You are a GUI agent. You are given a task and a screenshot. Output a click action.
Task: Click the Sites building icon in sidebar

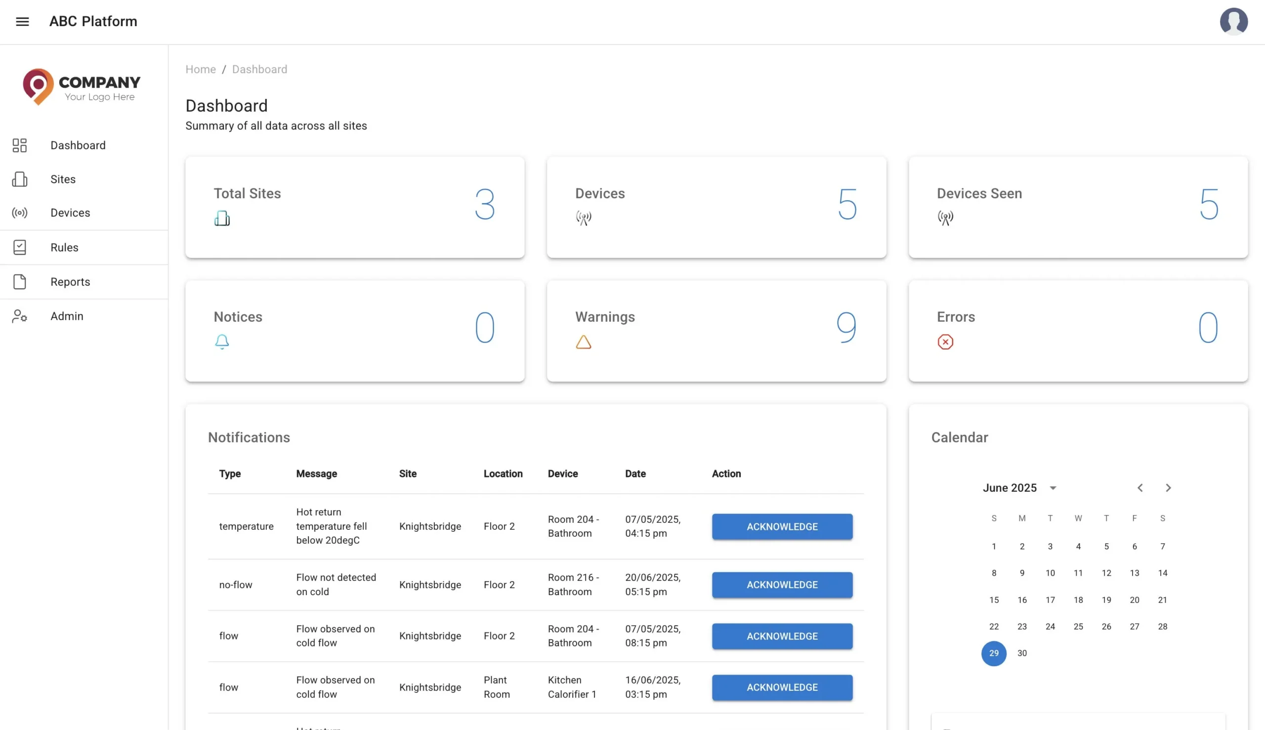tap(20, 179)
